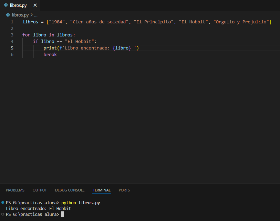Switch to the PROBLEMS panel tab
Image resolution: width=280 pixels, height=221 pixels.
[15, 190]
